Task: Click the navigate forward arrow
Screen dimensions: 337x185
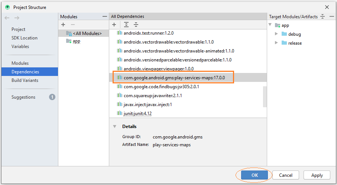Action: 17,18
